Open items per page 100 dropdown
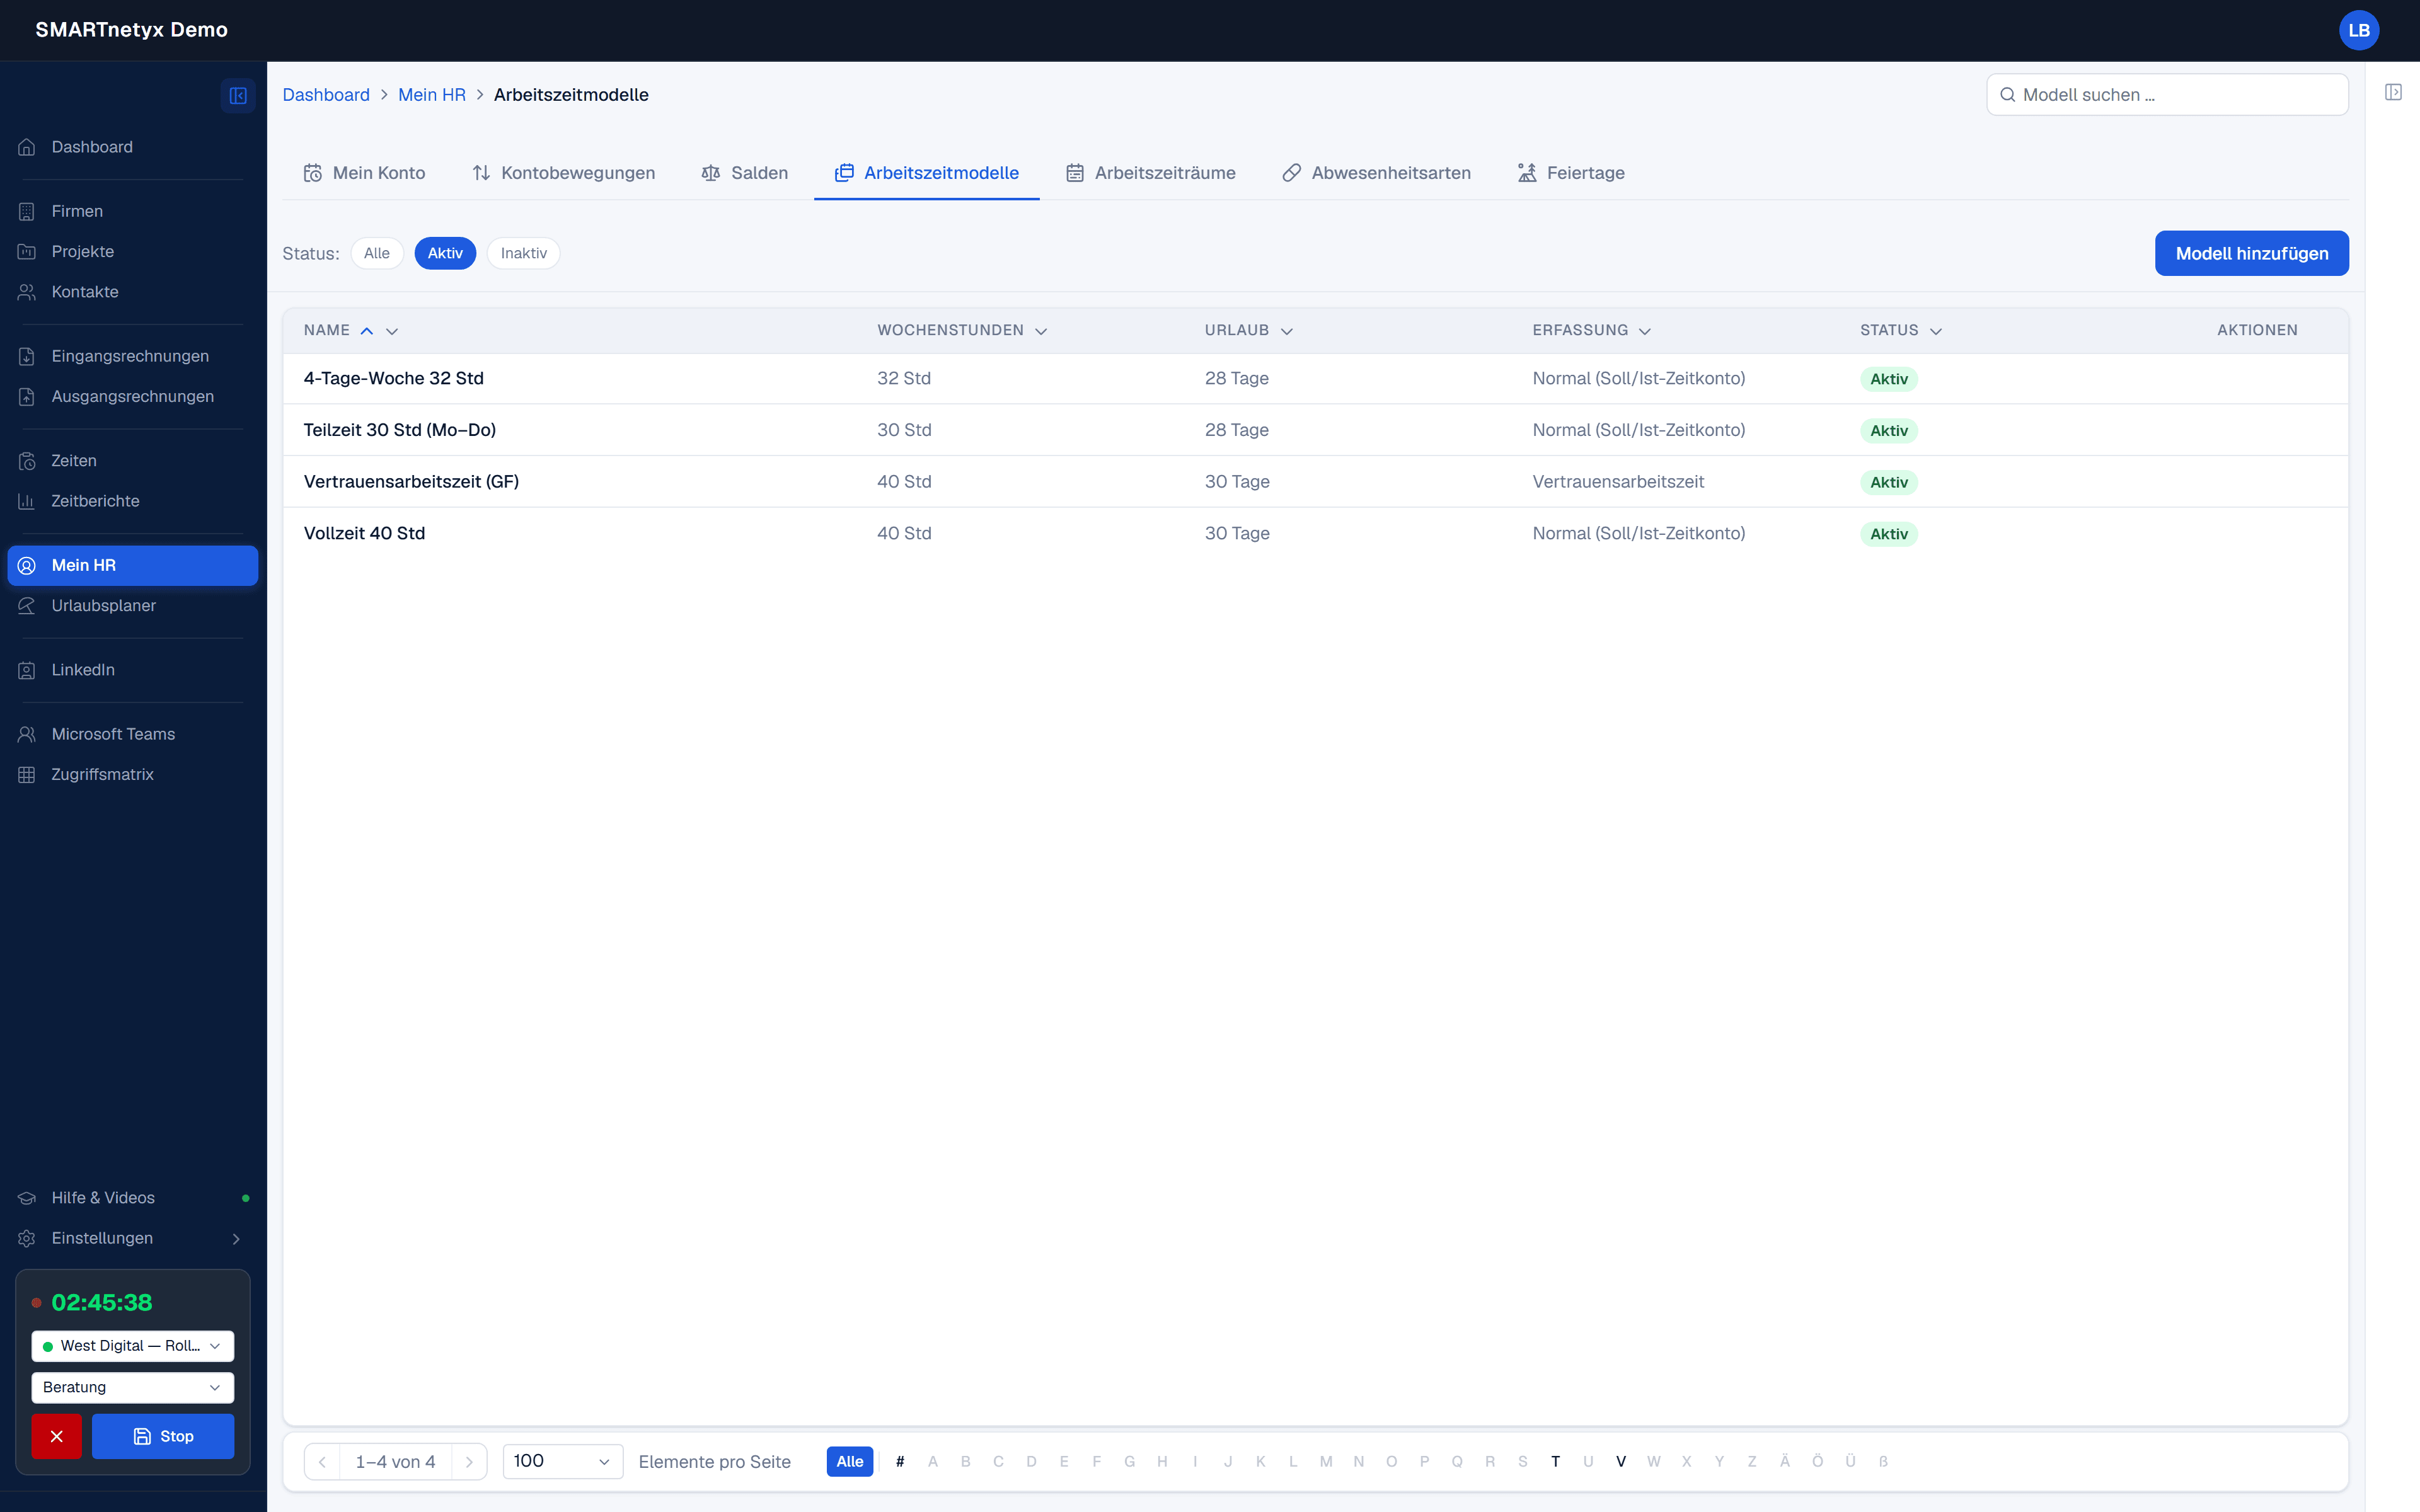This screenshot has height=1512, width=2420. tap(563, 1462)
